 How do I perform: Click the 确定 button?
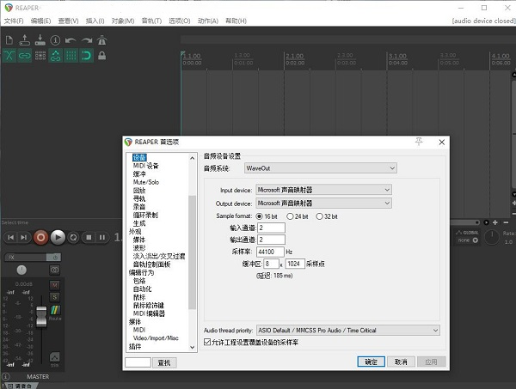370,362
